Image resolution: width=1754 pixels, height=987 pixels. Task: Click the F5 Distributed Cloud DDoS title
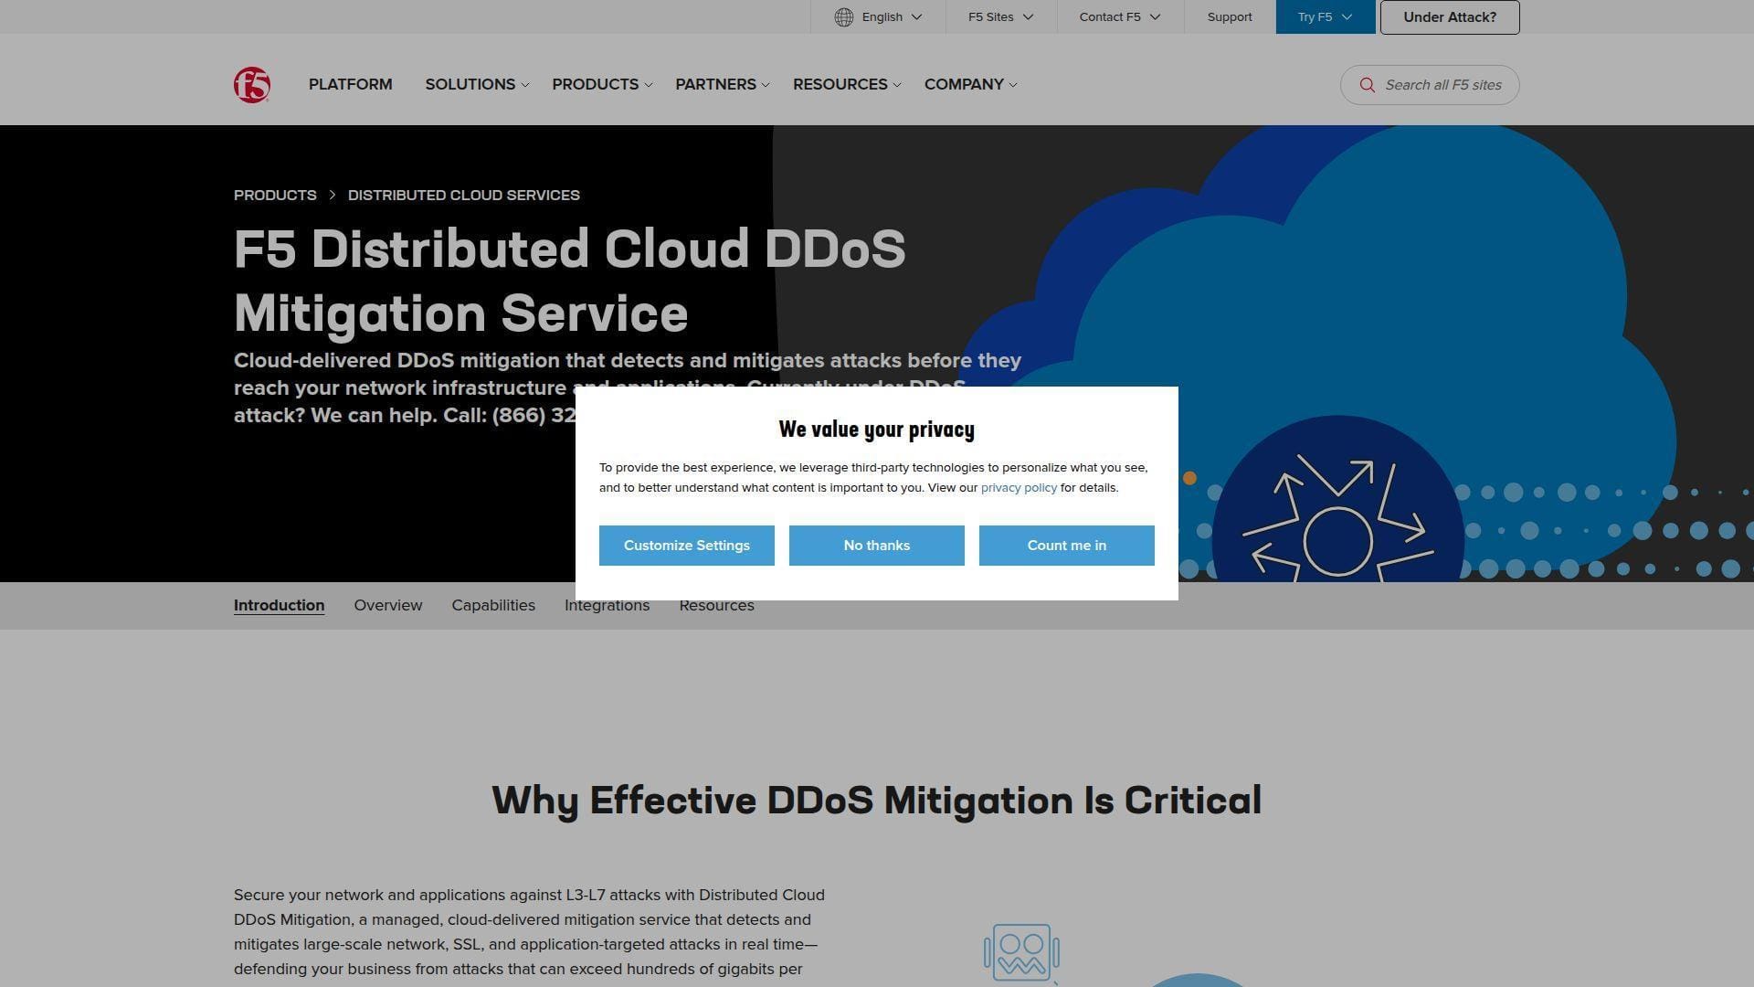tap(570, 281)
